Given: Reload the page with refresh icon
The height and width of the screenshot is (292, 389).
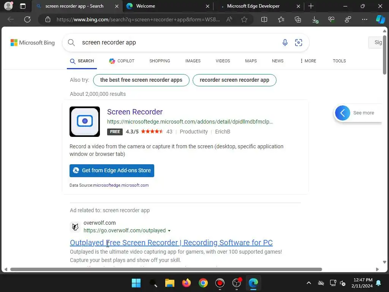Looking at the screenshot, I should (27, 19).
